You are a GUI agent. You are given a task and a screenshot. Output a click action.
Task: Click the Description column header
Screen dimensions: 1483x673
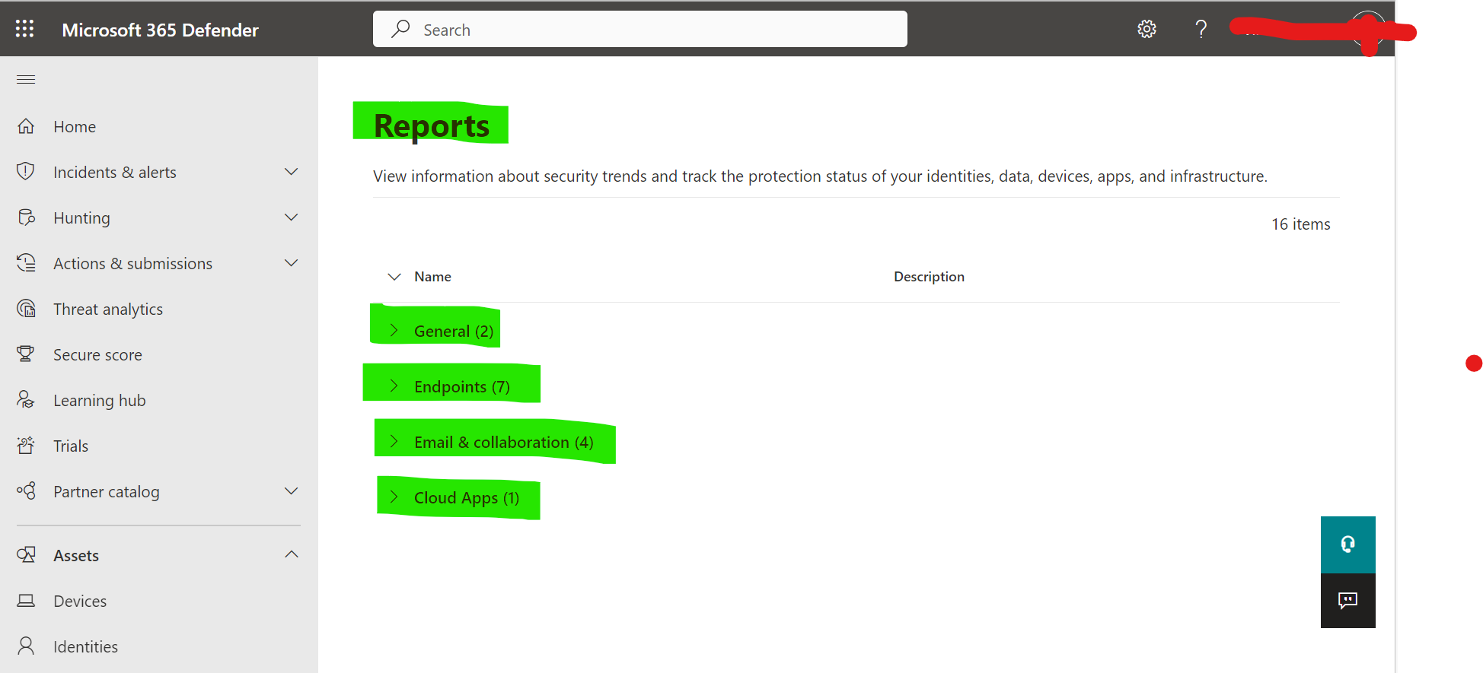pos(929,277)
